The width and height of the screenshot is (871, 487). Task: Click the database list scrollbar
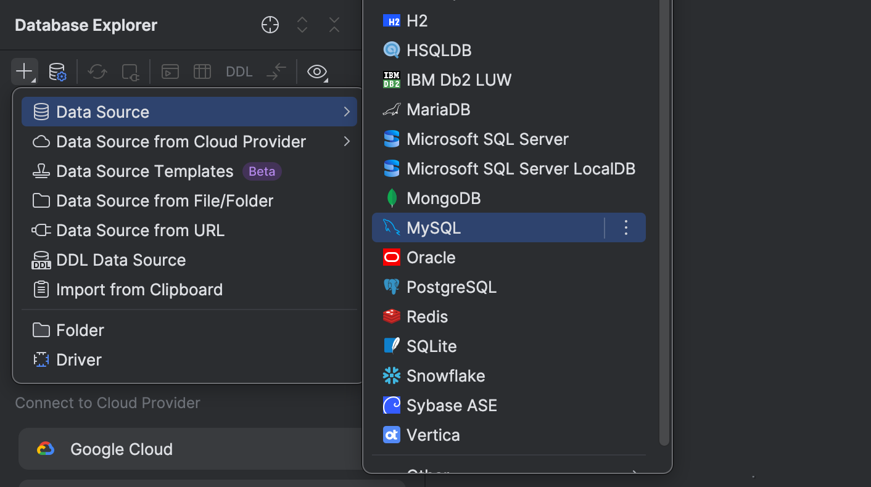(x=664, y=222)
